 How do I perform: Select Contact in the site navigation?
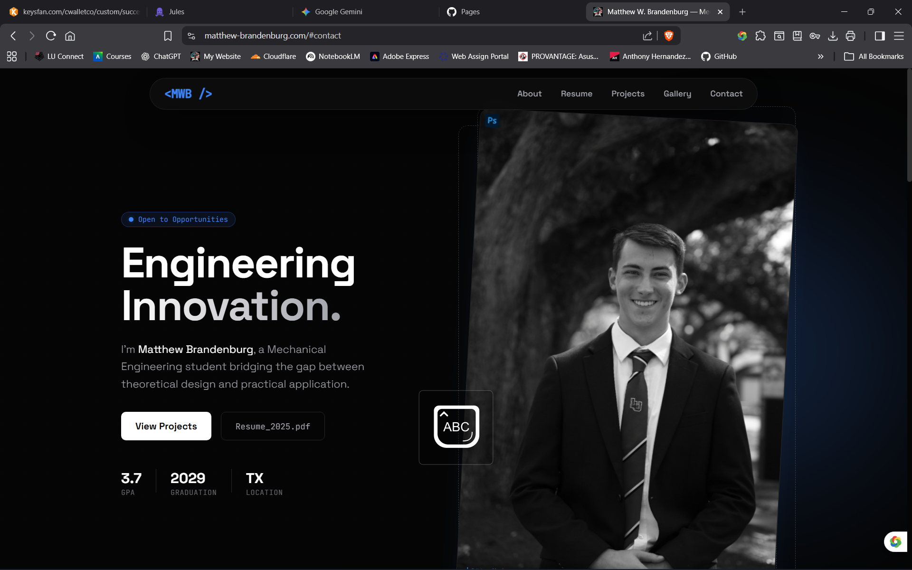click(x=726, y=94)
